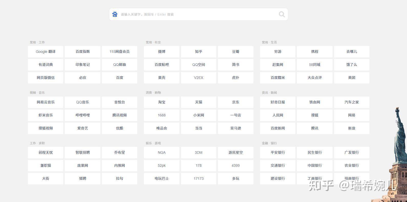Open 大众点评 link

pyautogui.click(x=315, y=78)
